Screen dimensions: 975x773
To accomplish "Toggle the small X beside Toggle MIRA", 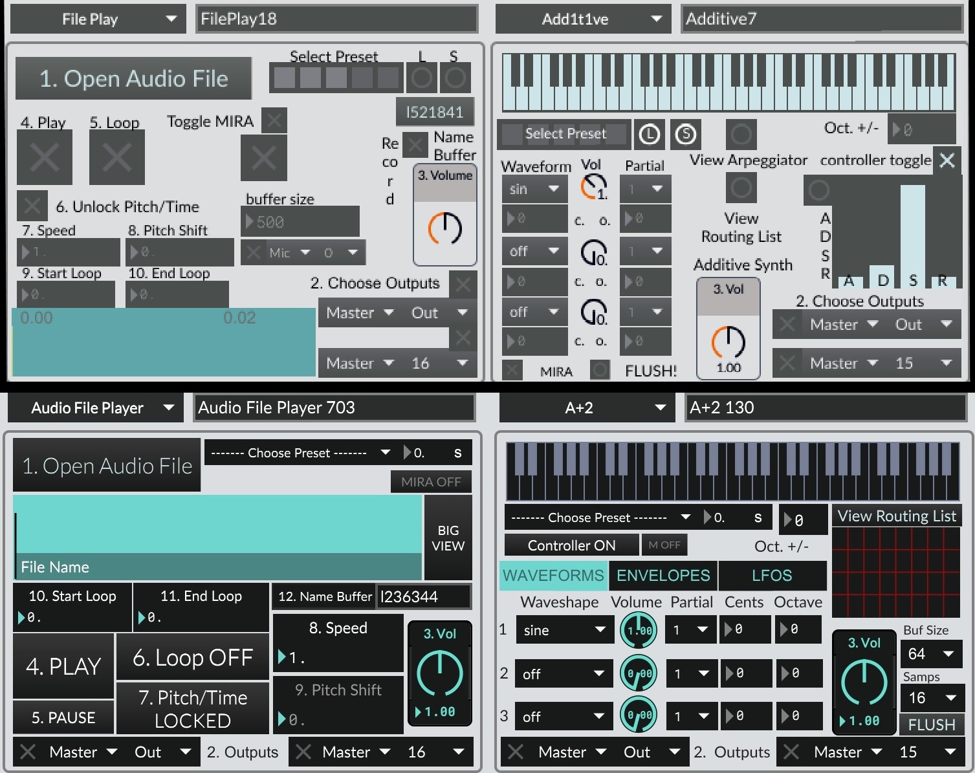I will coord(274,120).
